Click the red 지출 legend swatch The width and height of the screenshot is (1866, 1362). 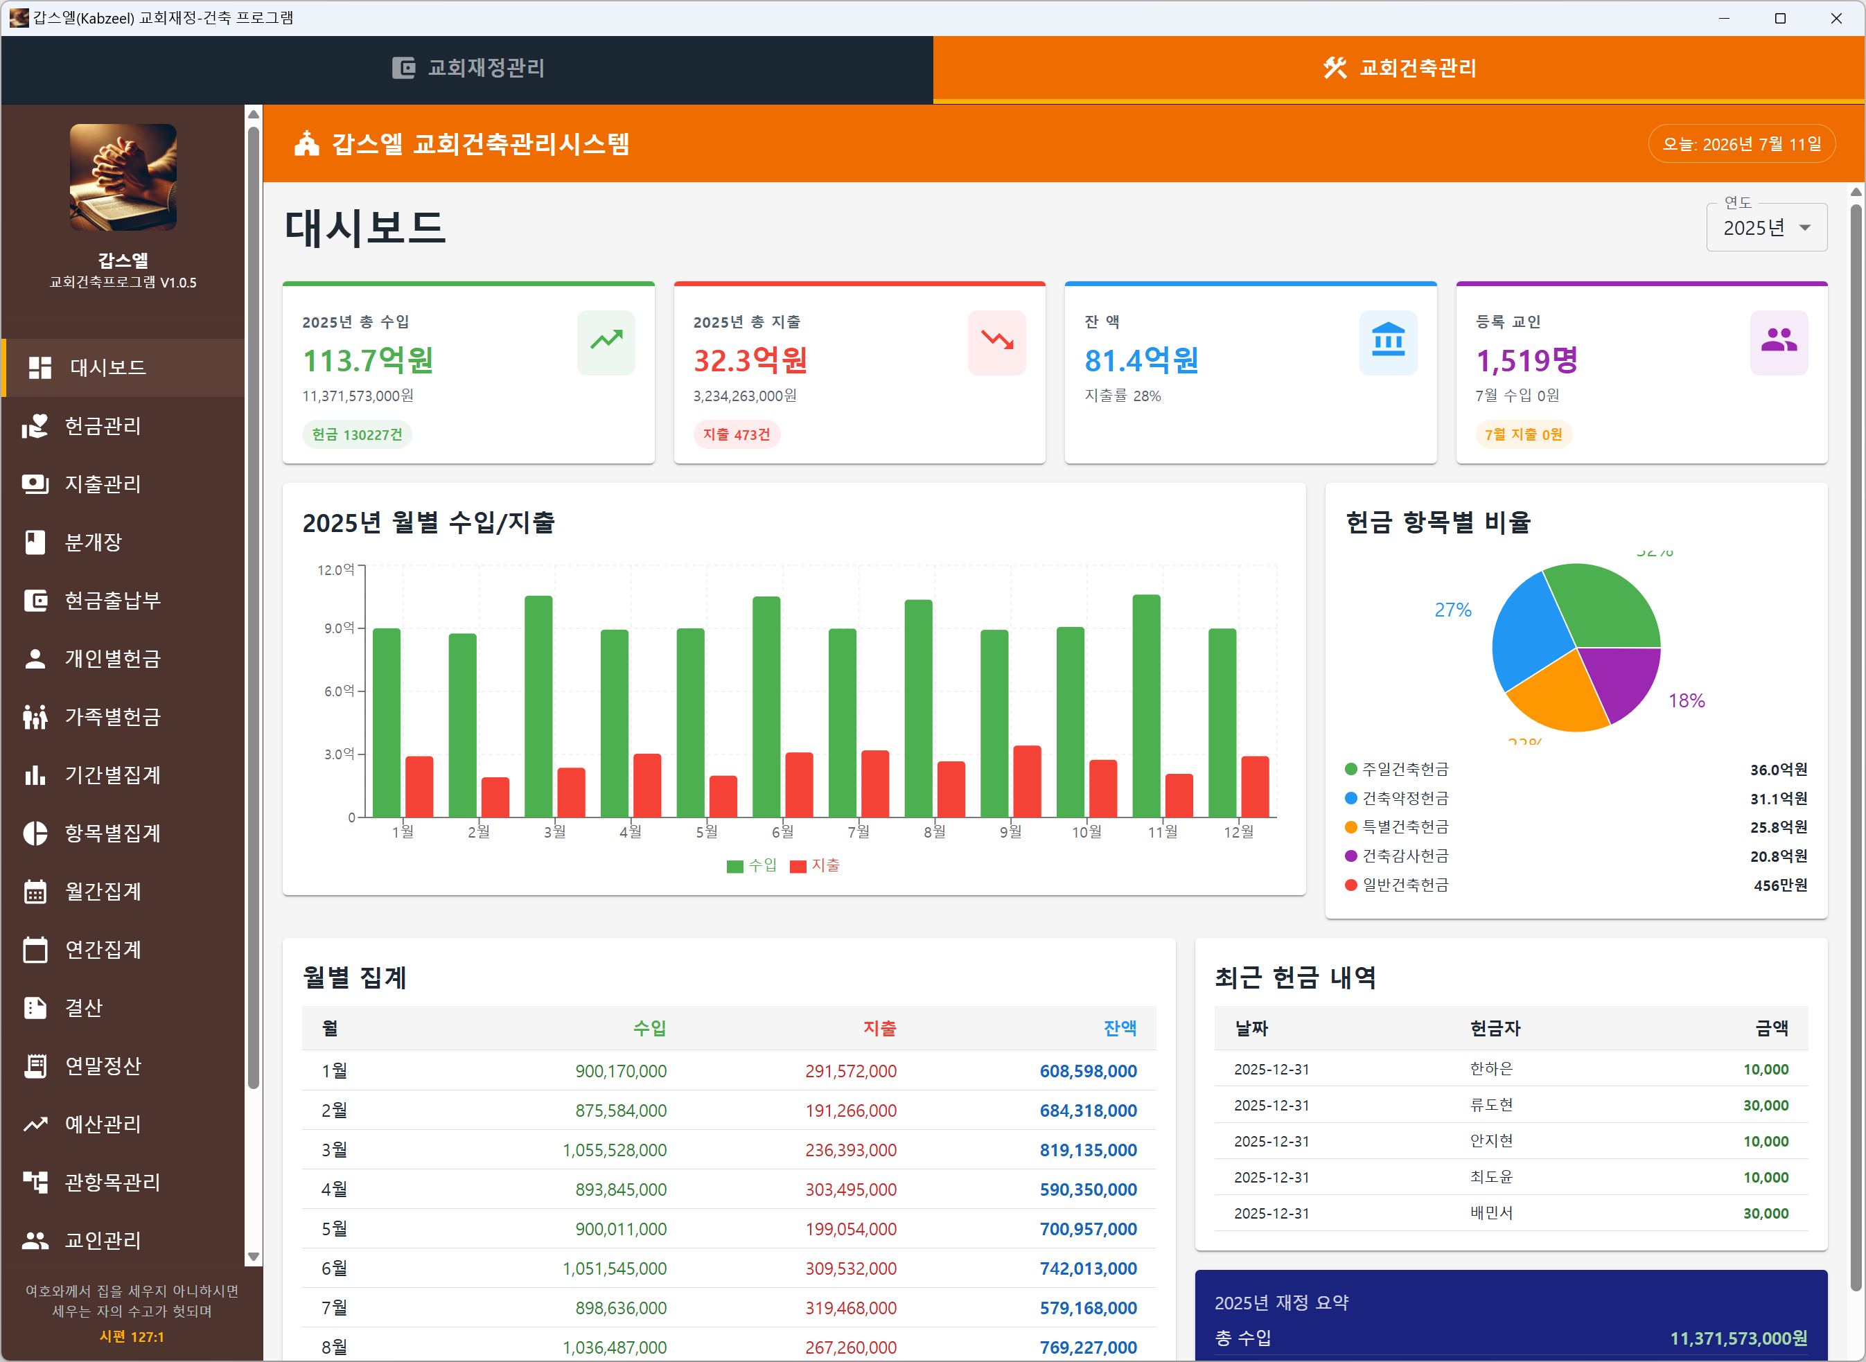pyautogui.click(x=798, y=867)
